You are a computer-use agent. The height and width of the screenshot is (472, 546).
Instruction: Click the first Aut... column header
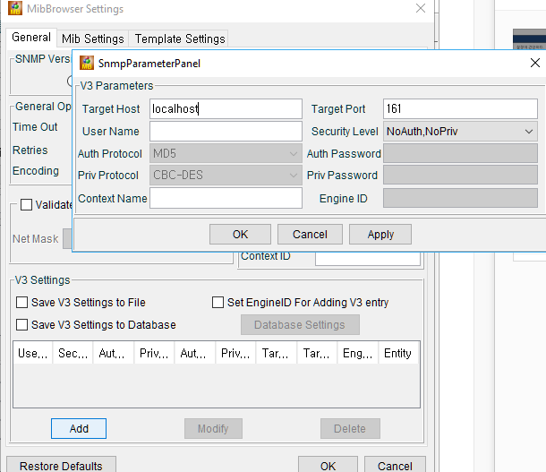pyautogui.click(x=113, y=353)
